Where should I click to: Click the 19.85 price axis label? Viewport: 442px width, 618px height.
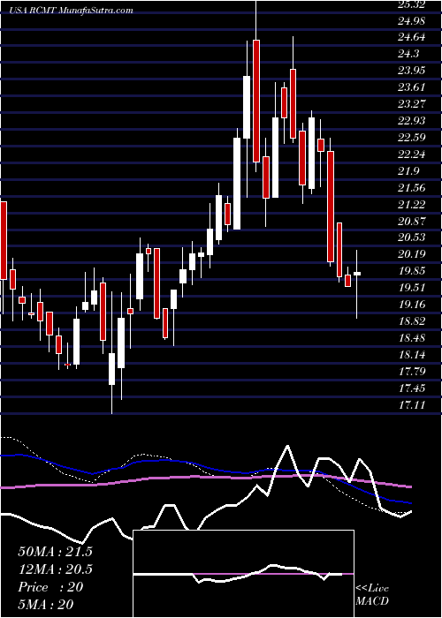click(x=411, y=271)
